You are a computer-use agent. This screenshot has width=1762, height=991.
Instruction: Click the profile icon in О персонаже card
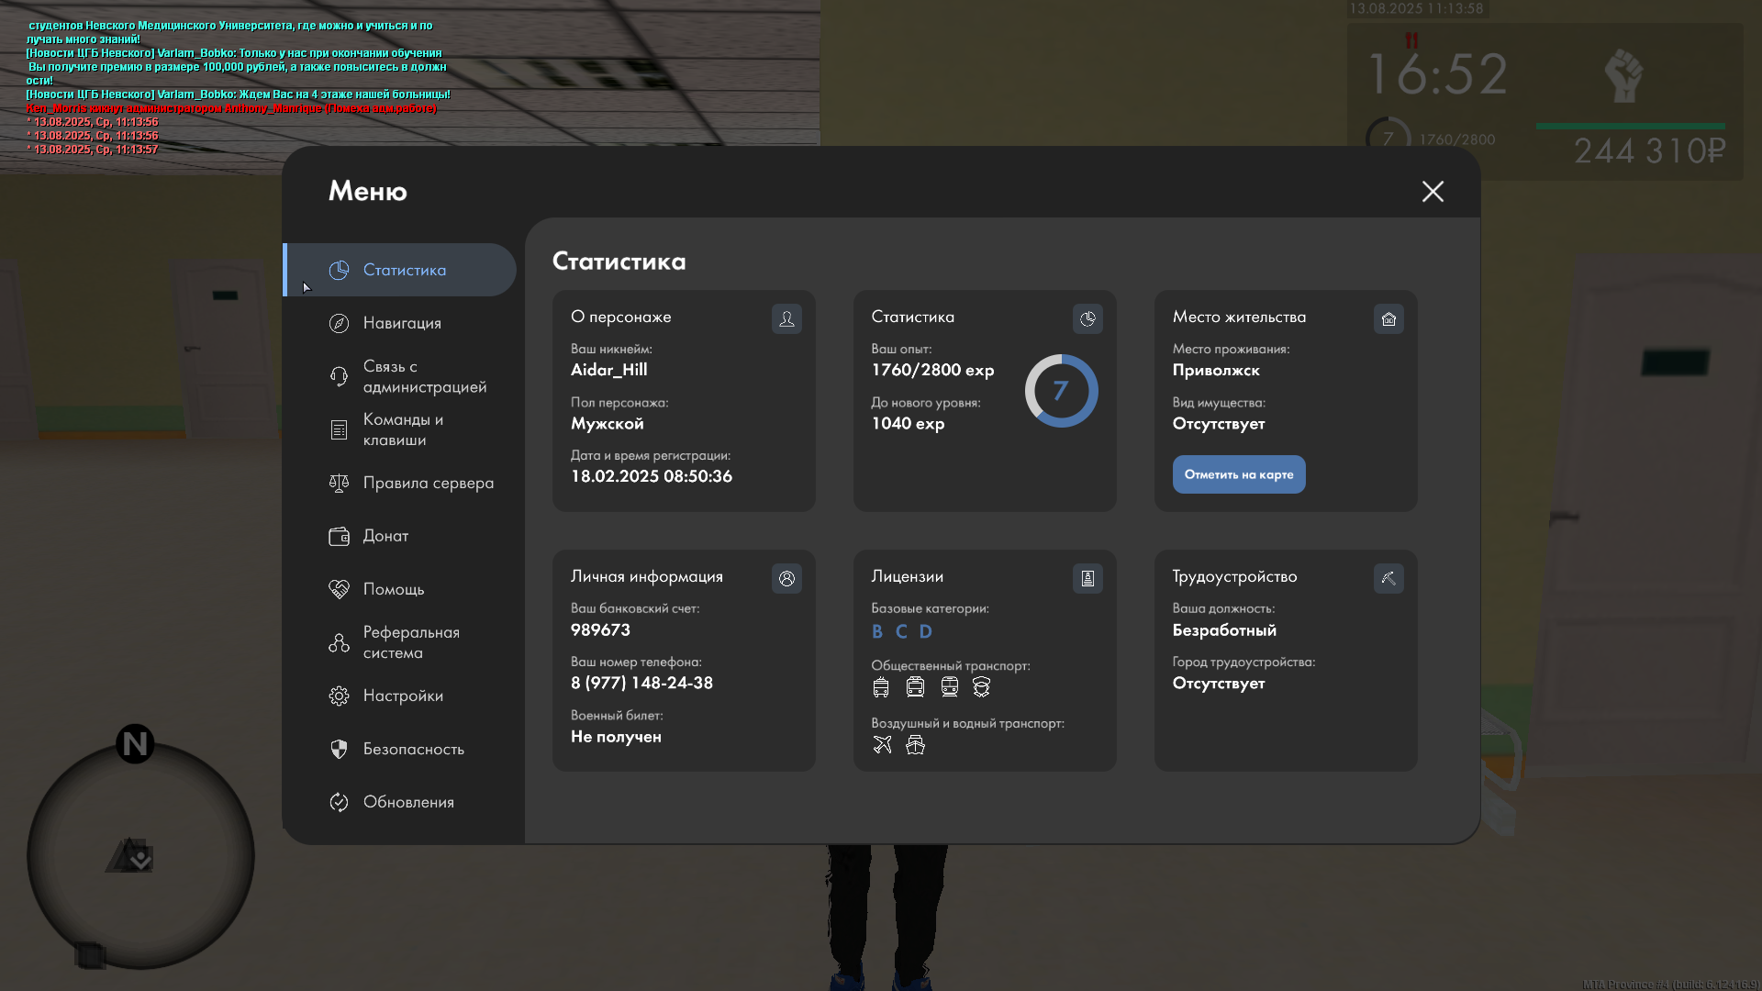(786, 318)
